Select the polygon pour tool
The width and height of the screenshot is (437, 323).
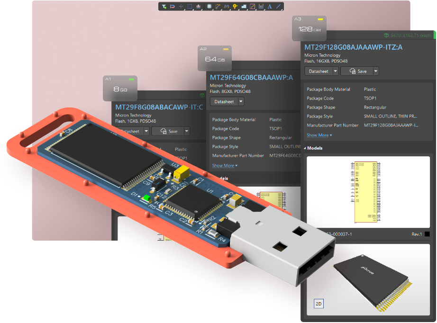[x=244, y=7]
